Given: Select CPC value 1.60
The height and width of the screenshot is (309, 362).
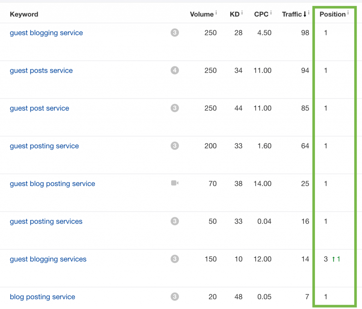Looking at the screenshot, I should click(x=264, y=146).
